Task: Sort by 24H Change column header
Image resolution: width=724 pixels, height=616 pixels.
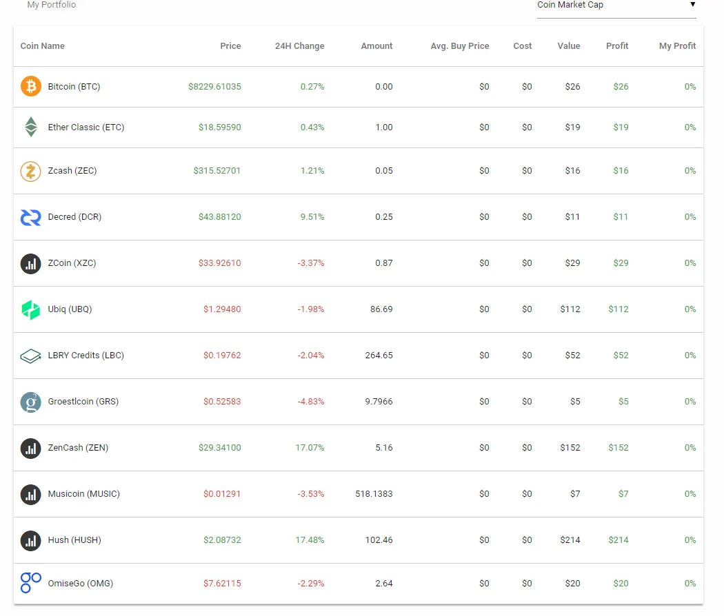Action: coord(300,45)
